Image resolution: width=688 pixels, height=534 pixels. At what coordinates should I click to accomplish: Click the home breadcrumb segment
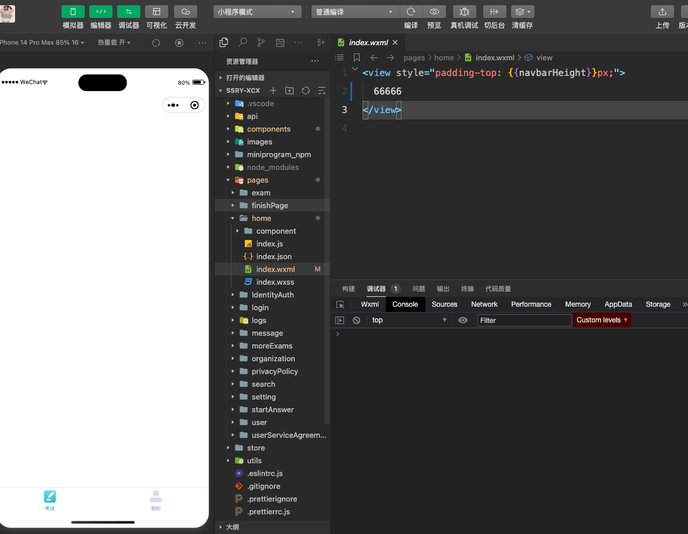(444, 57)
